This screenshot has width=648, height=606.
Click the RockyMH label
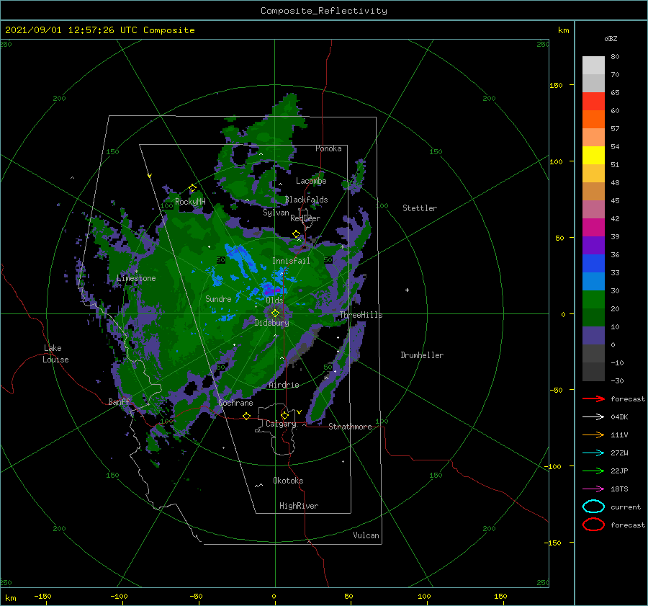[190, 202]
